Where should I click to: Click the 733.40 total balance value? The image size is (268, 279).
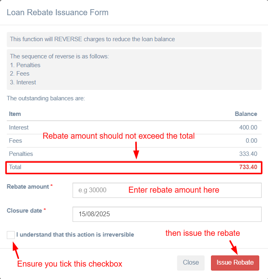point(248,167)
